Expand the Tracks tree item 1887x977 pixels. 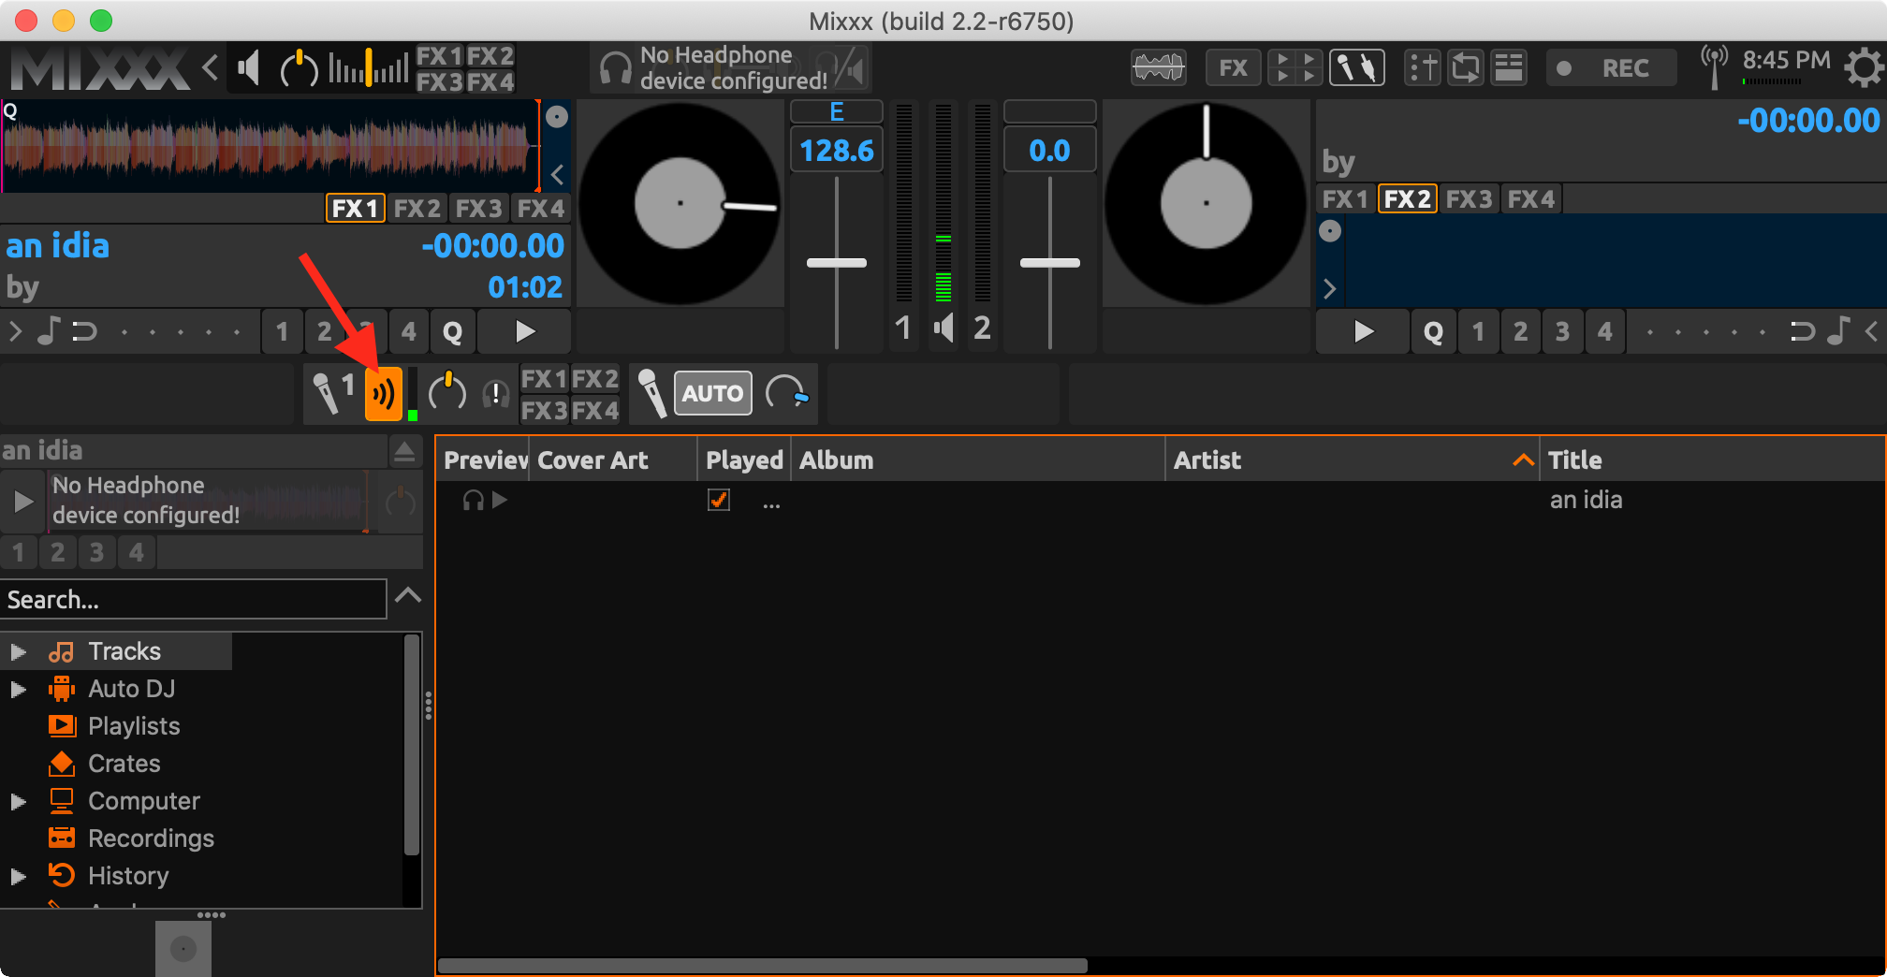18,651
